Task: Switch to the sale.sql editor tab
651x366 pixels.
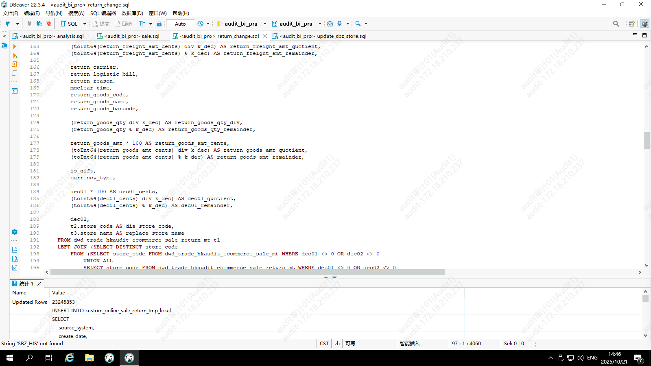Action: tap(131, 36)
